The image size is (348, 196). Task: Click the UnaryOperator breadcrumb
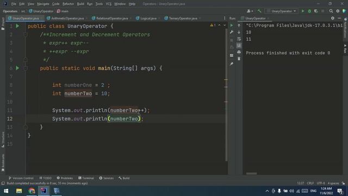(41, 11)
